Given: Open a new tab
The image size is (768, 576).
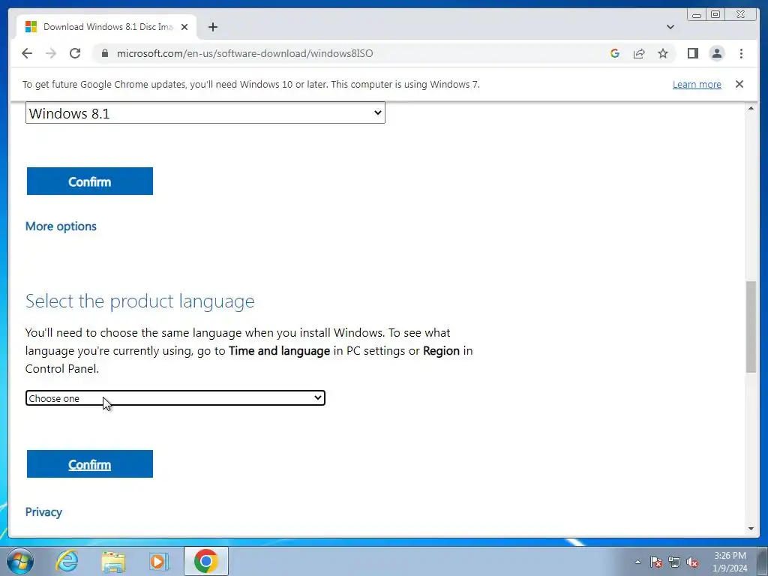Looking at the screenshot, I should (212, 27).
